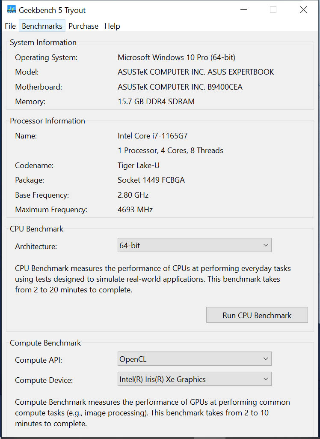Screen dimensions: 320x439
Task: Click the Intel Core i7-1165G7 processor name
Action: coord(153,136)
